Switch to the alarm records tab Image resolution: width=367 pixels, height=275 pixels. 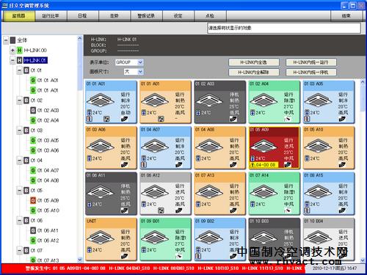(x=146, y=16)
